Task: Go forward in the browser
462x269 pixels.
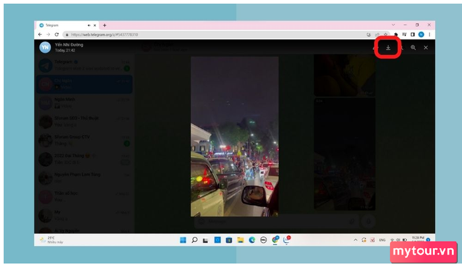Action: [x=48, y=34]
